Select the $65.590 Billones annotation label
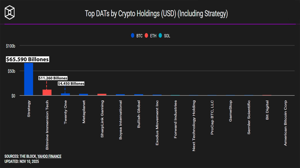 27,59
